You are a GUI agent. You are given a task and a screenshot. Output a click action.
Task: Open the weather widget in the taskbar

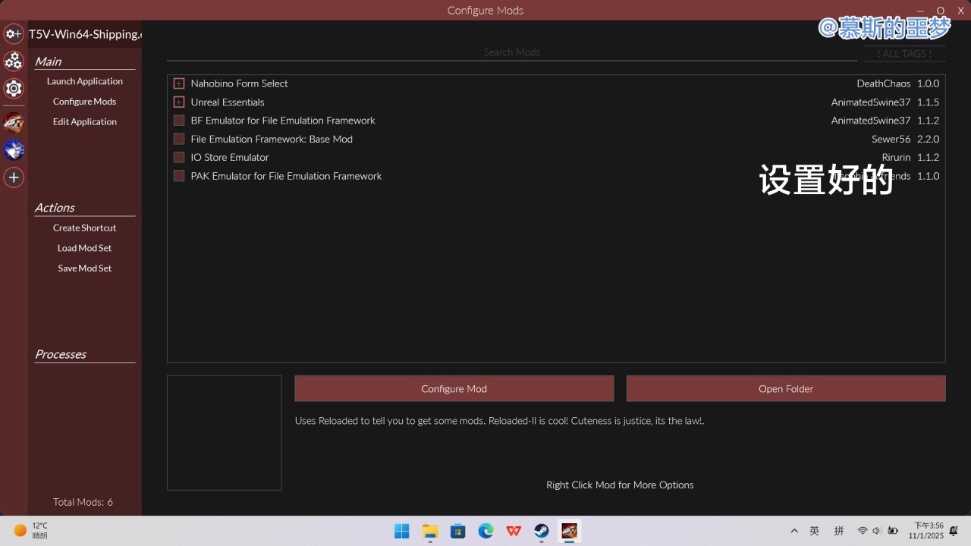click(31, 531)
